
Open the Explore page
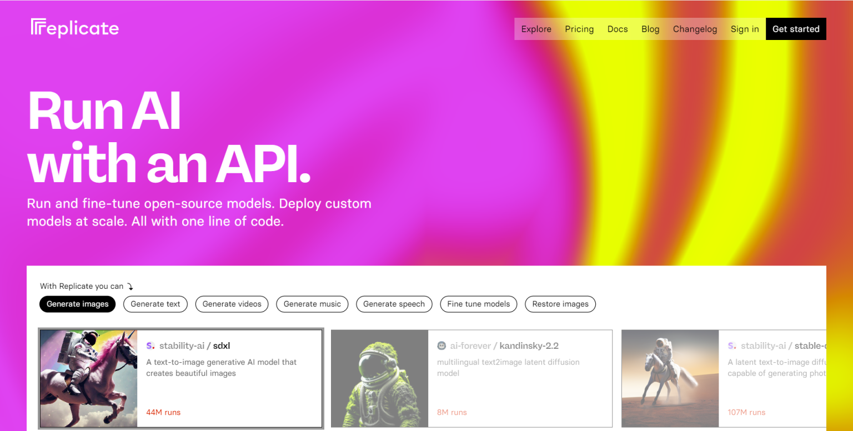click(x=536, y=29)
